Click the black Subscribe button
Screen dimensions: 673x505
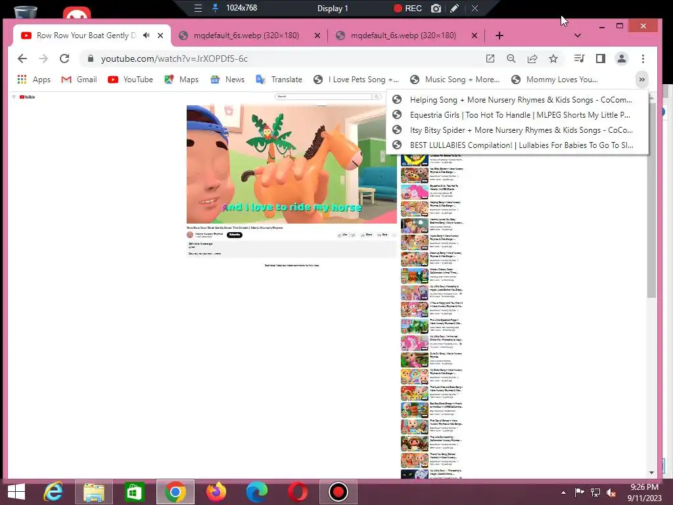(235, 235)
